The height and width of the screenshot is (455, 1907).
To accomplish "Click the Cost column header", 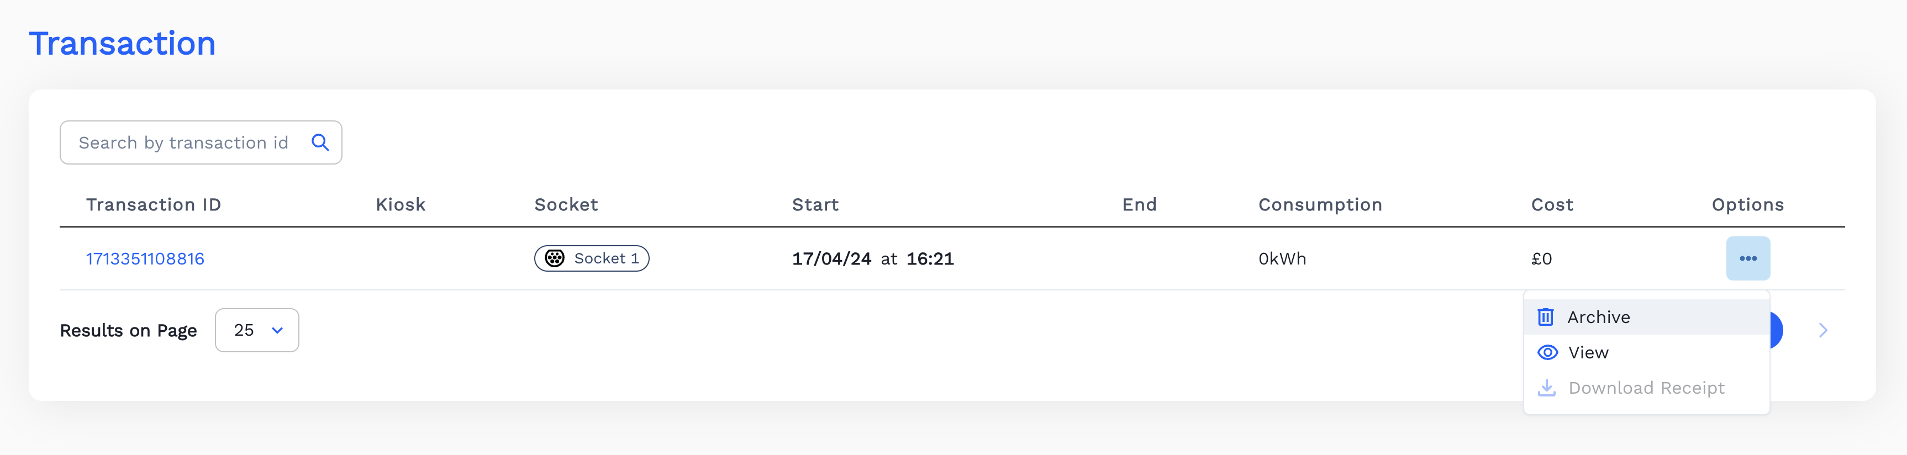I will 1552,204.
